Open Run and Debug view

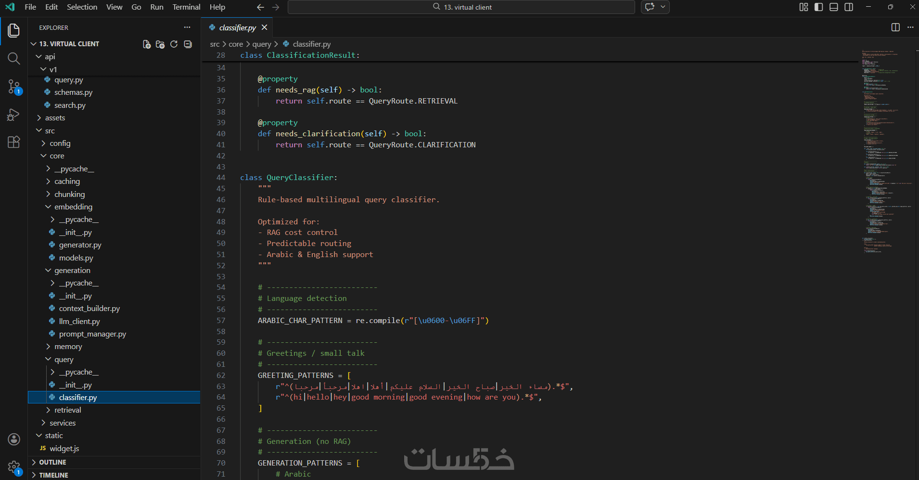(14, 115)
